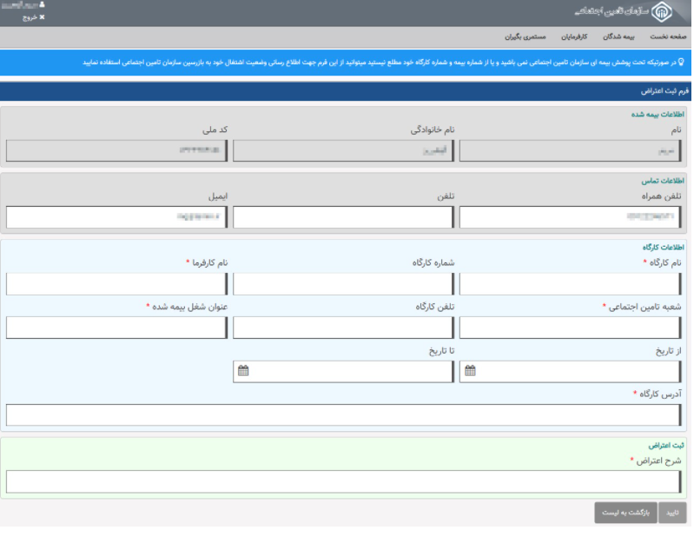Click the عنوان شغل بیمه شده field
Screen dimensions: 694x537
coord(117,328)
